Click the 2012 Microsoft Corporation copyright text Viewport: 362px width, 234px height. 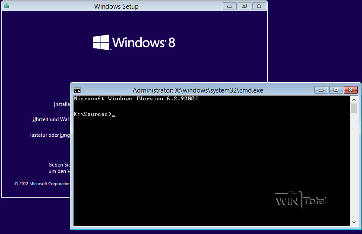tap(42, 183)
